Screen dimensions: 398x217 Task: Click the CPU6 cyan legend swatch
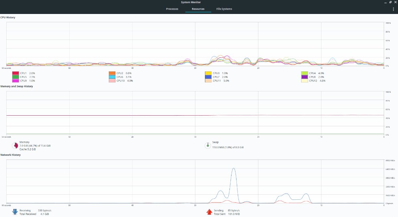113,77
